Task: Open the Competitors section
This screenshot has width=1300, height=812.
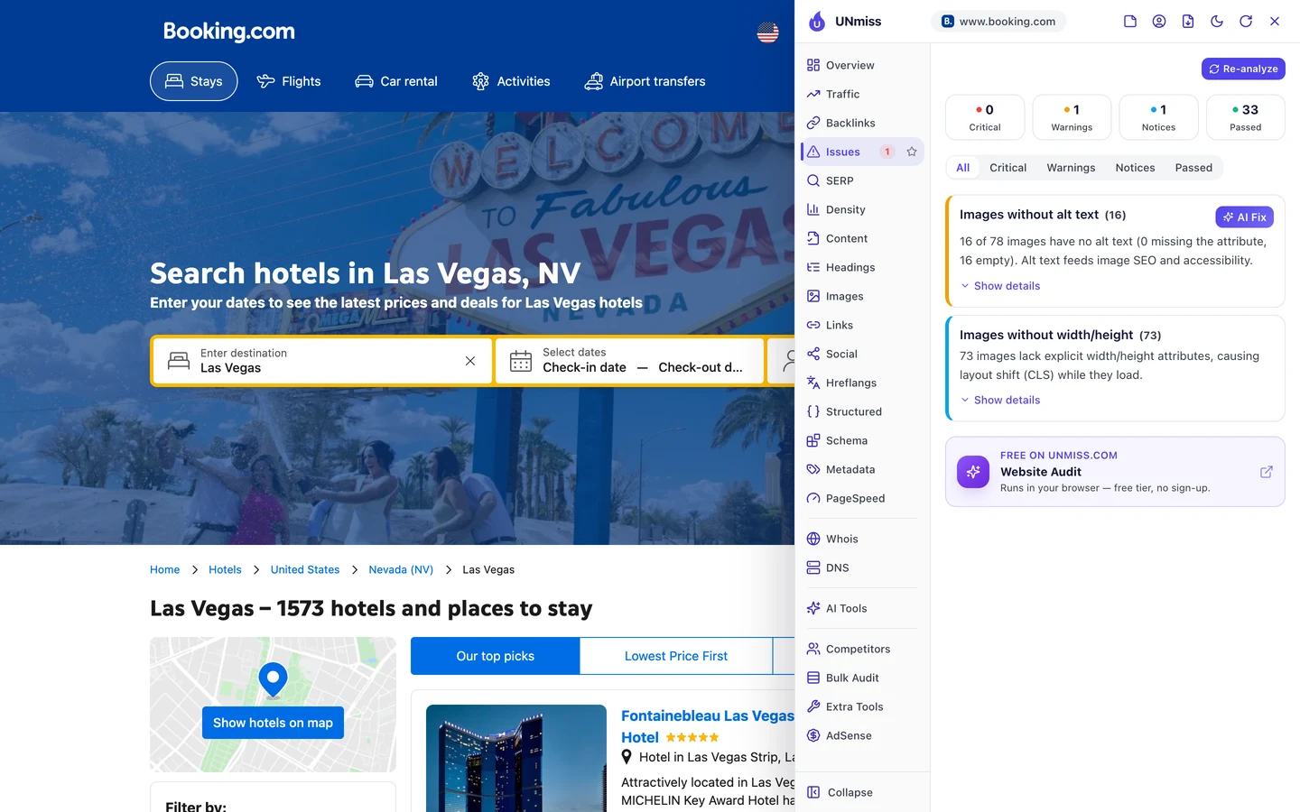Action: 862,649
